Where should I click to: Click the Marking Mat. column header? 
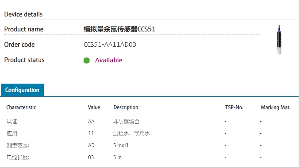tap(275, 108)
